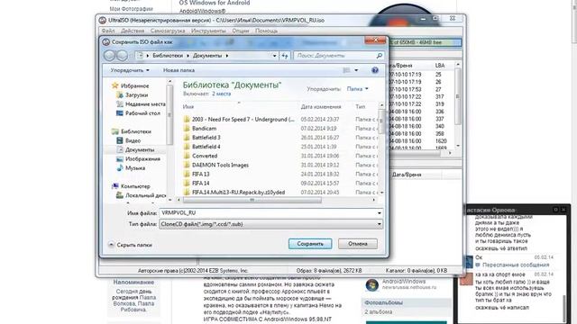577x324 pixels.
Task: Click the Forward navigation arrow in save dialog
Action: click(x=122, y=56)
